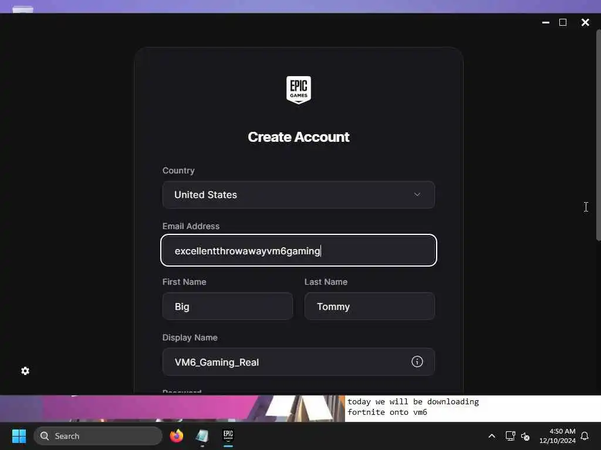Image resolution: width=601 pixels, height=450 pixels.
Task: Select Epic Games Launcher taskbar icon
Action: point(228,435)
